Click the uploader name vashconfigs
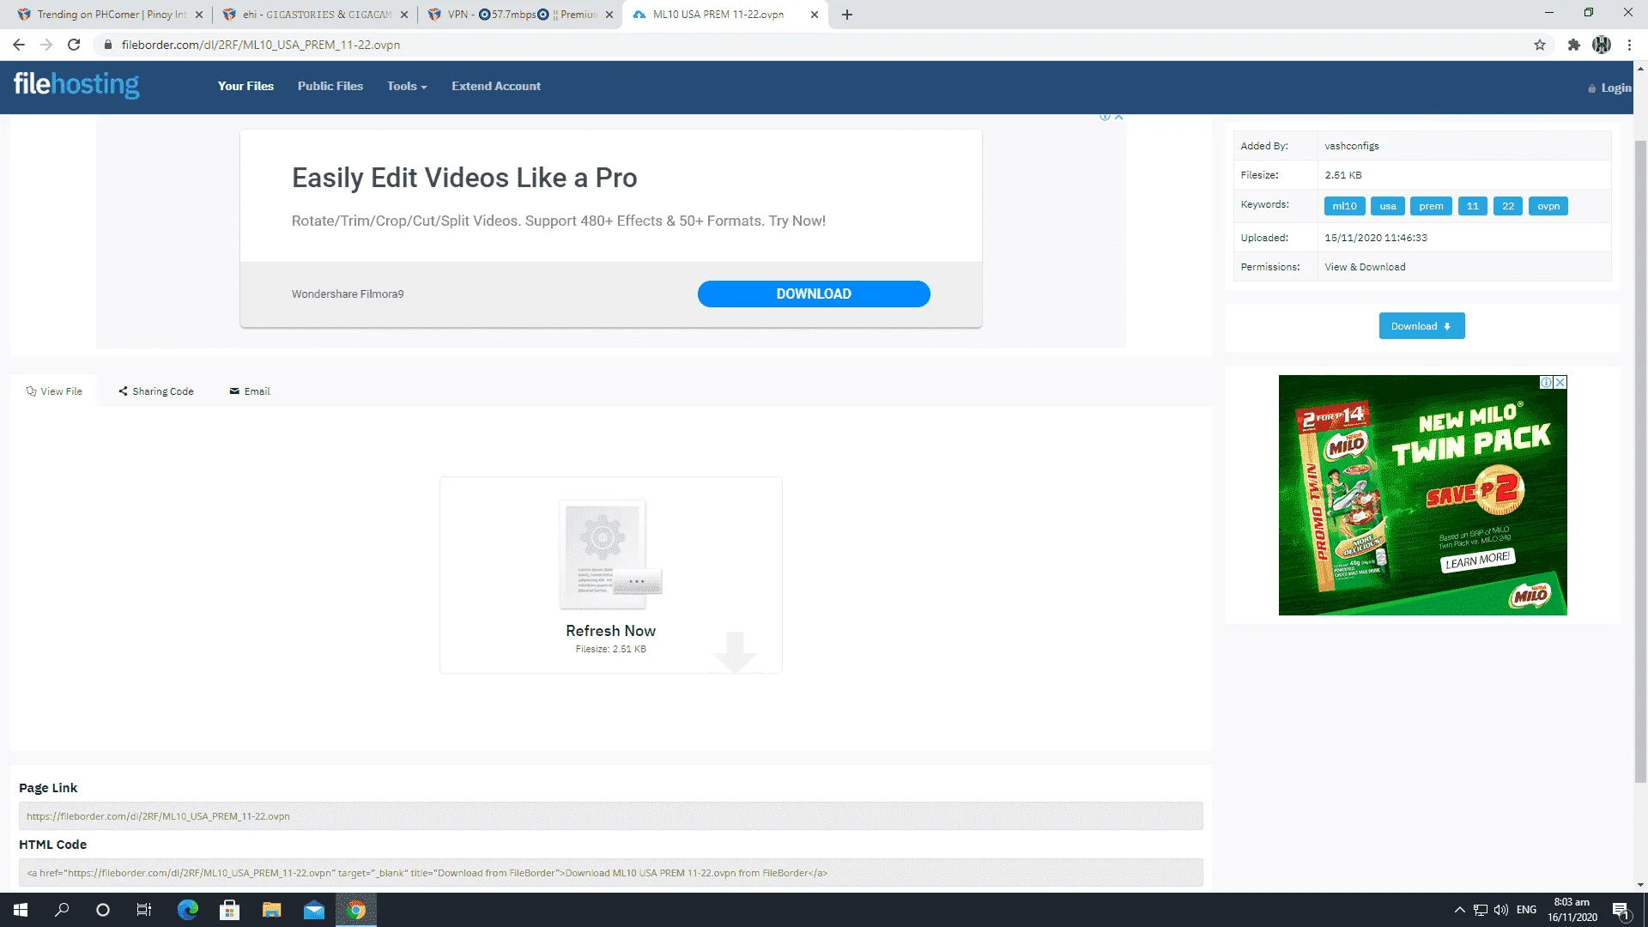This screenshot has width=1648, height=927. (1352, 146)
